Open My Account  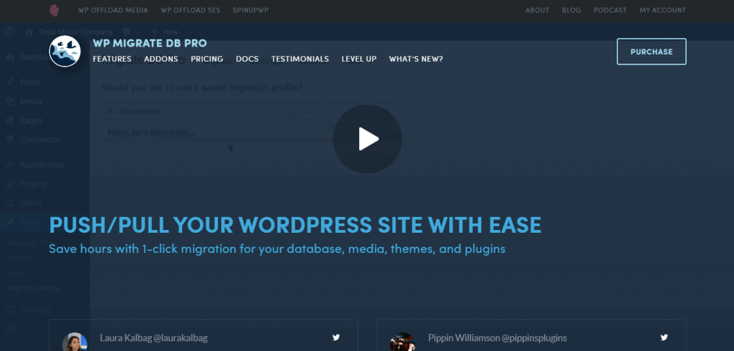(662, 10)
